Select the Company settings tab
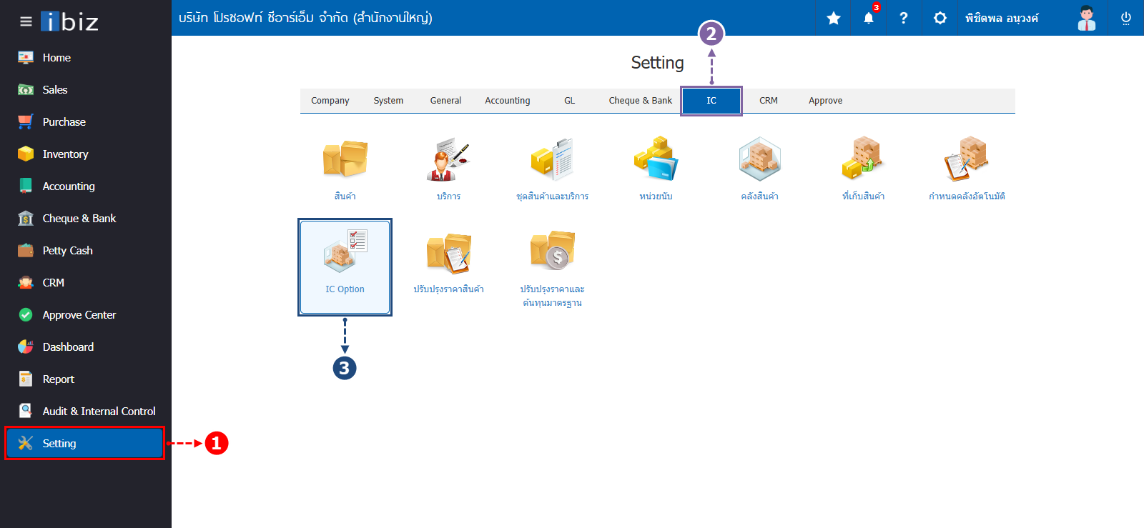The width and height of the screenshot is (1144, 528). 330,101
